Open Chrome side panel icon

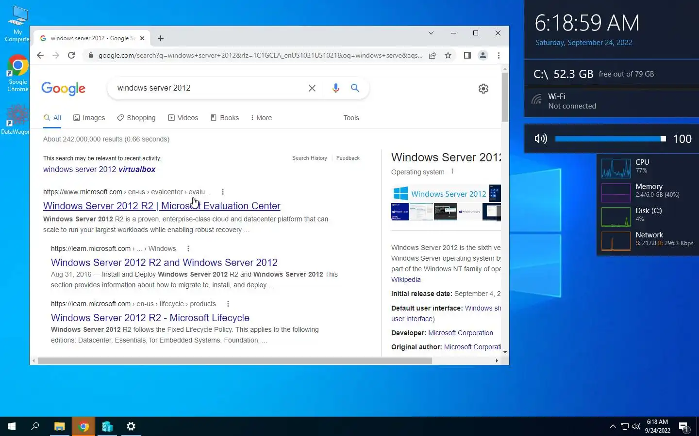pos(467,55)
